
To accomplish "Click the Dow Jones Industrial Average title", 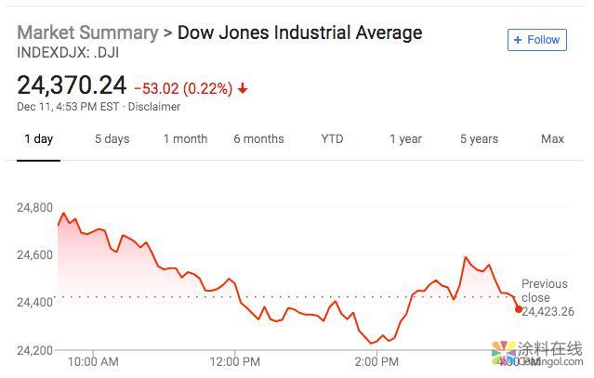I will click(299, 33).
